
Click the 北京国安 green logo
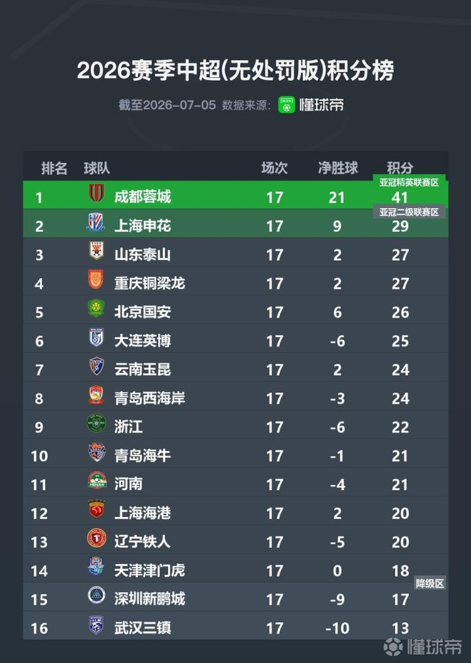[96, 308]
